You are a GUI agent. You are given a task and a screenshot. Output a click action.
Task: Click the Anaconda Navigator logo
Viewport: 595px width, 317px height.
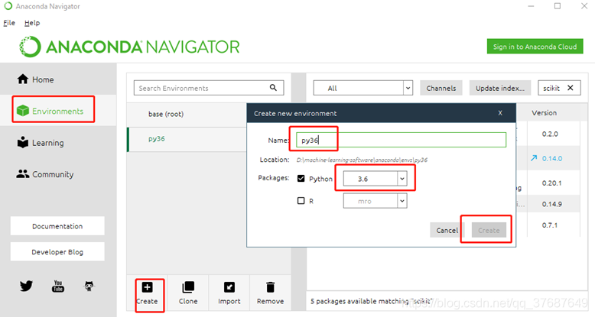coord(129,47)
